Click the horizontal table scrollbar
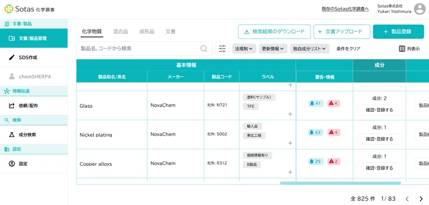The image size is (429, 205). [x=340, y=183]
